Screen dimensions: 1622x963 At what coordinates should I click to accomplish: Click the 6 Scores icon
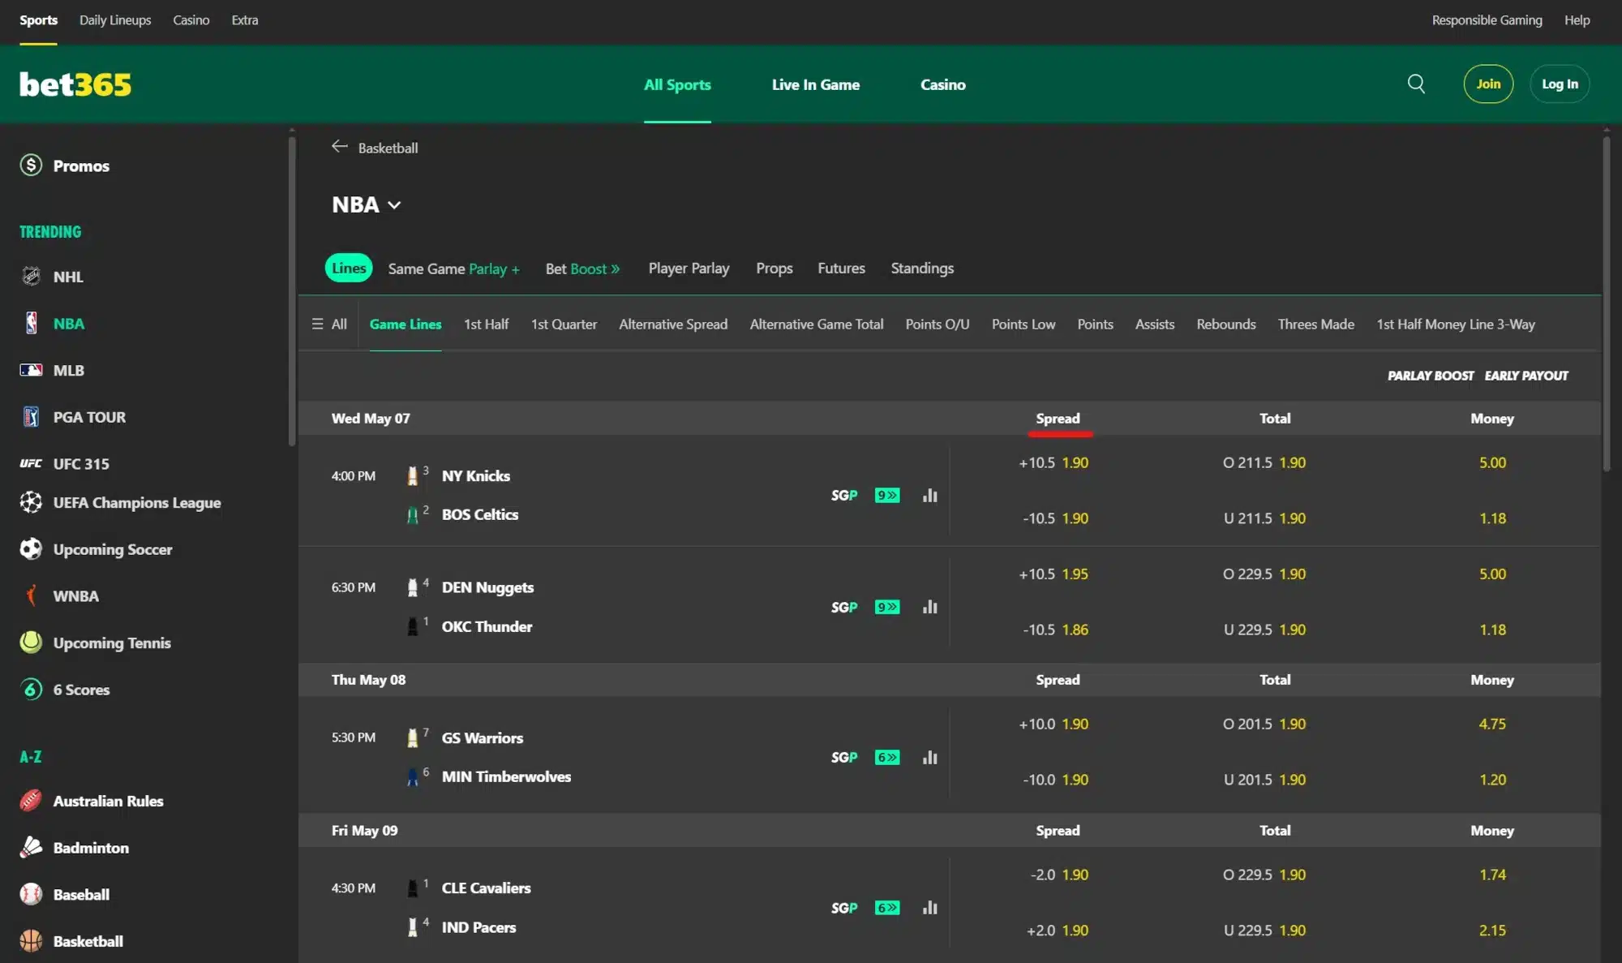pos(31,690)
